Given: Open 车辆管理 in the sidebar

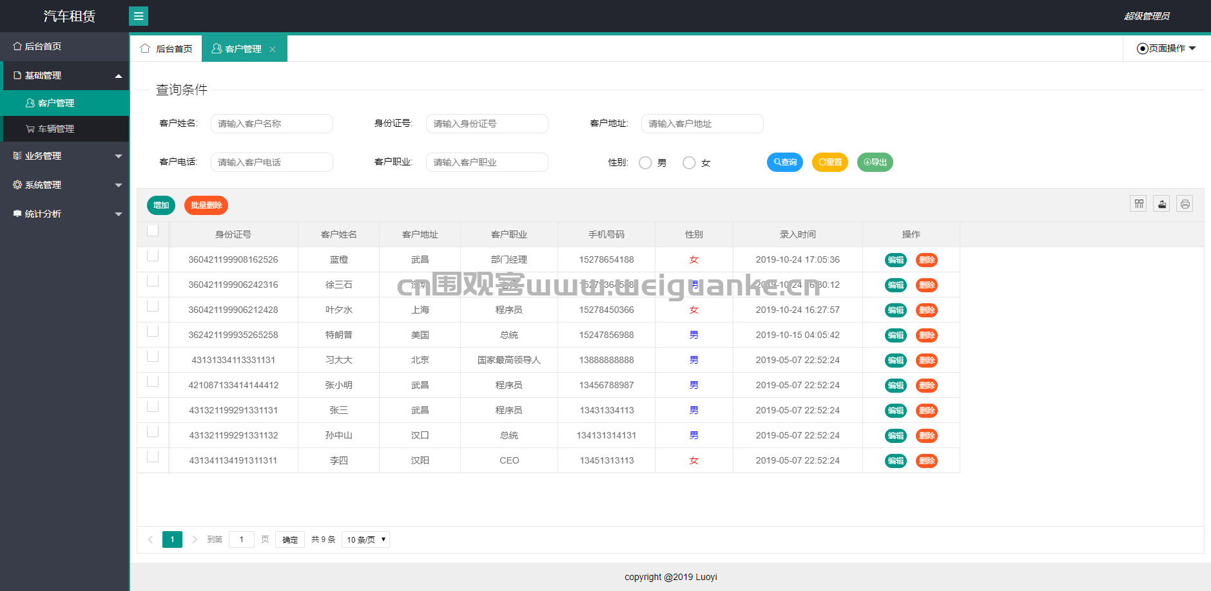Looking at the screenshot, I should click(x=64, y=129).
